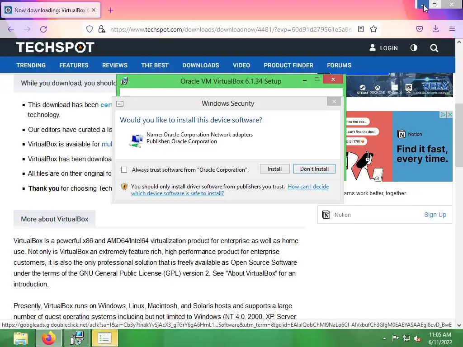Select the 'More about VirtualBox' tab
Viewport: 463px width, 347px height.
pos(54,219)
